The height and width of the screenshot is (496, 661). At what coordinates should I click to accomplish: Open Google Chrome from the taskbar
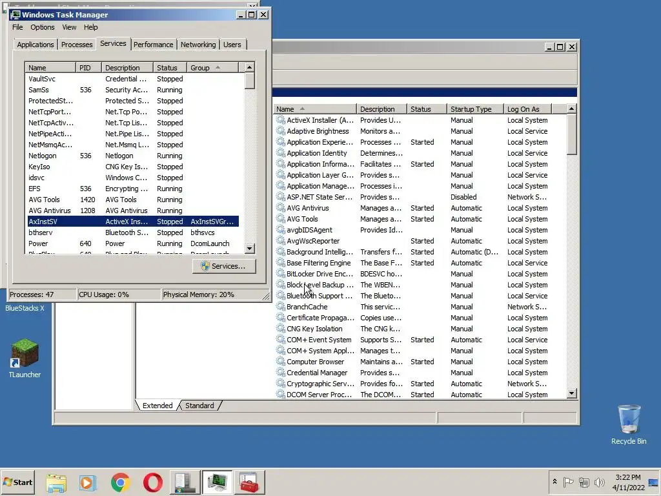coord(120,482)
